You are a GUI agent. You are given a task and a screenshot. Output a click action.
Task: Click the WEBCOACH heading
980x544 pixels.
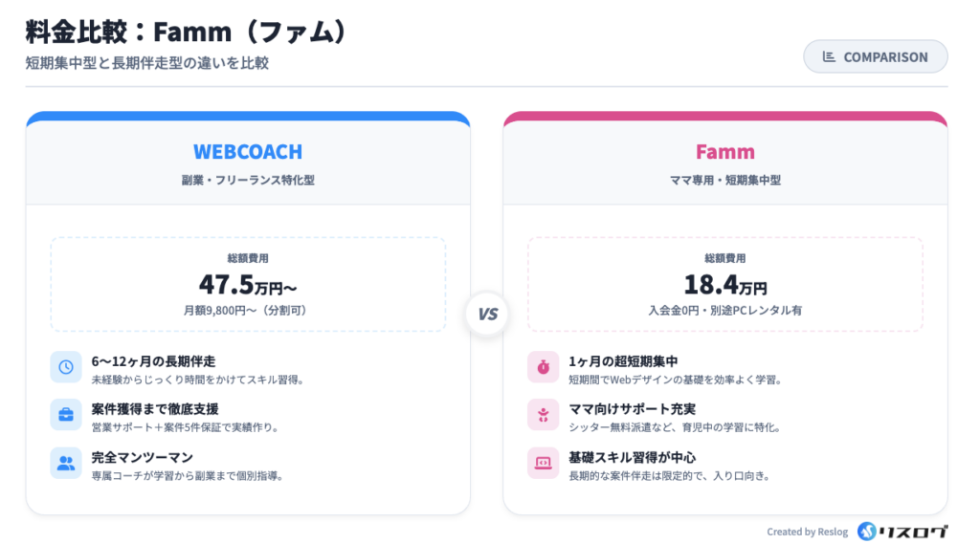click(x=248, y=151)
